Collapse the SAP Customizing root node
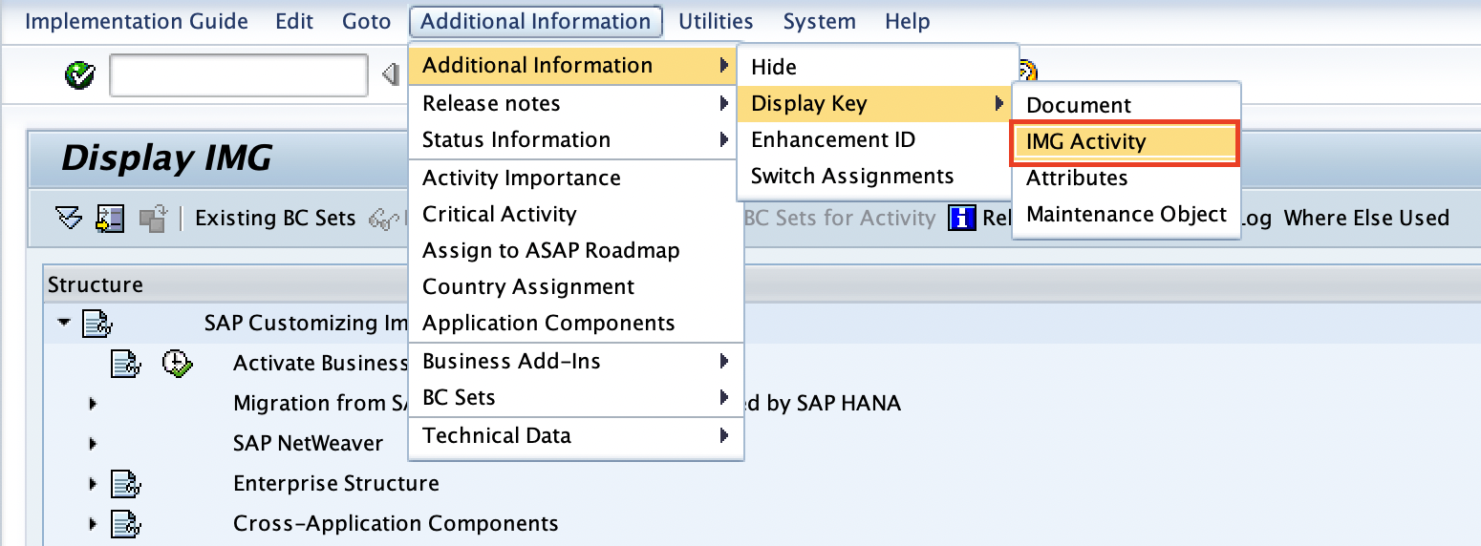Screen dimensions: 1481x546 (64, 324)
